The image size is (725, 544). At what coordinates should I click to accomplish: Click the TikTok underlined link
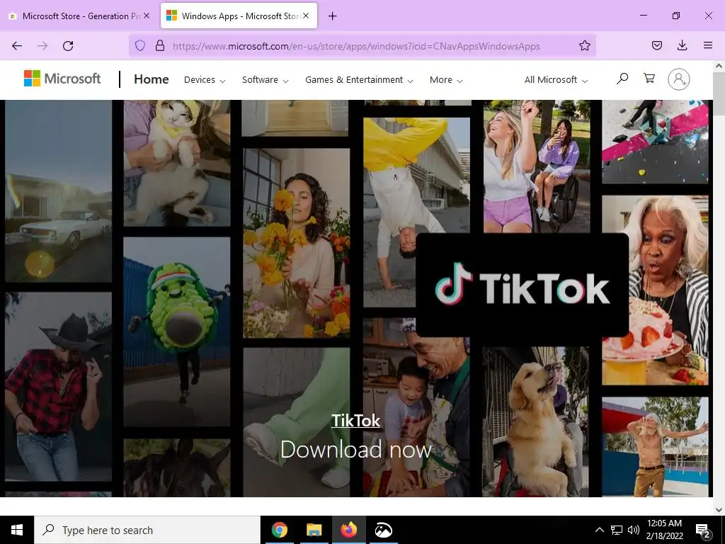(355, 420)
